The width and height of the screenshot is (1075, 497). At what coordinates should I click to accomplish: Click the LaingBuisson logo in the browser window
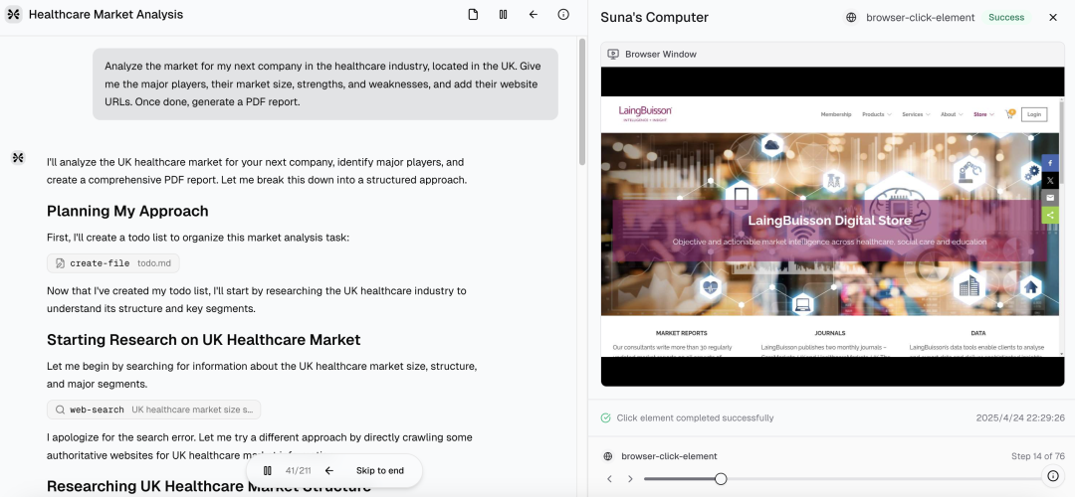pos(644,113)
